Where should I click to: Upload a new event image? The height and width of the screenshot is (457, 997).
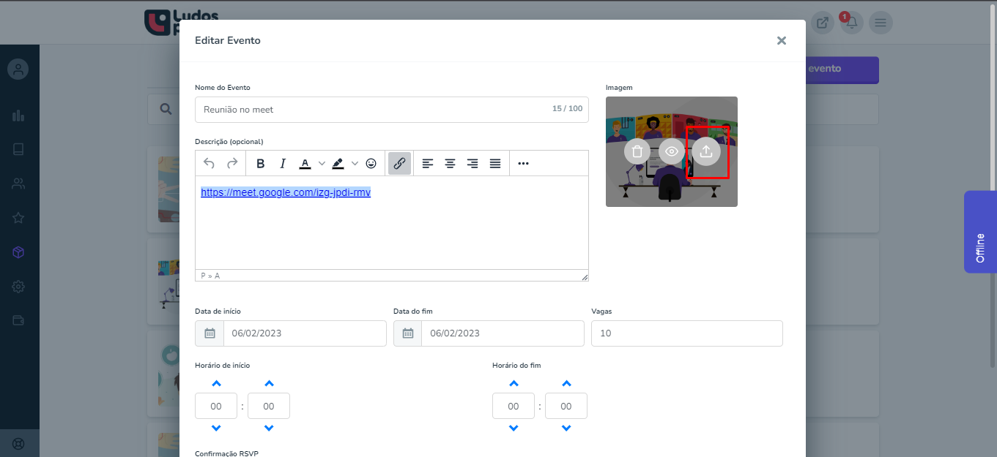[x=706, y=151]
